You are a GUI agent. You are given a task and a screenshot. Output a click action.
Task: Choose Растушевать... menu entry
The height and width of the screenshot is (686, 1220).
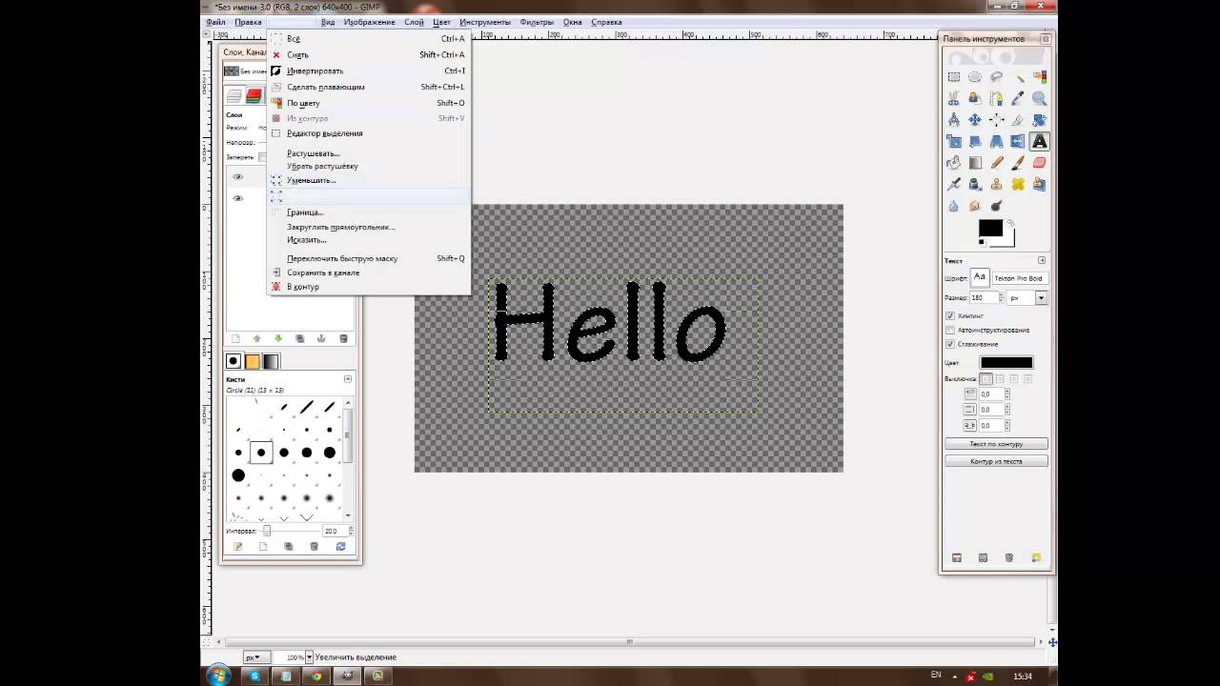[x=368, y=153]
